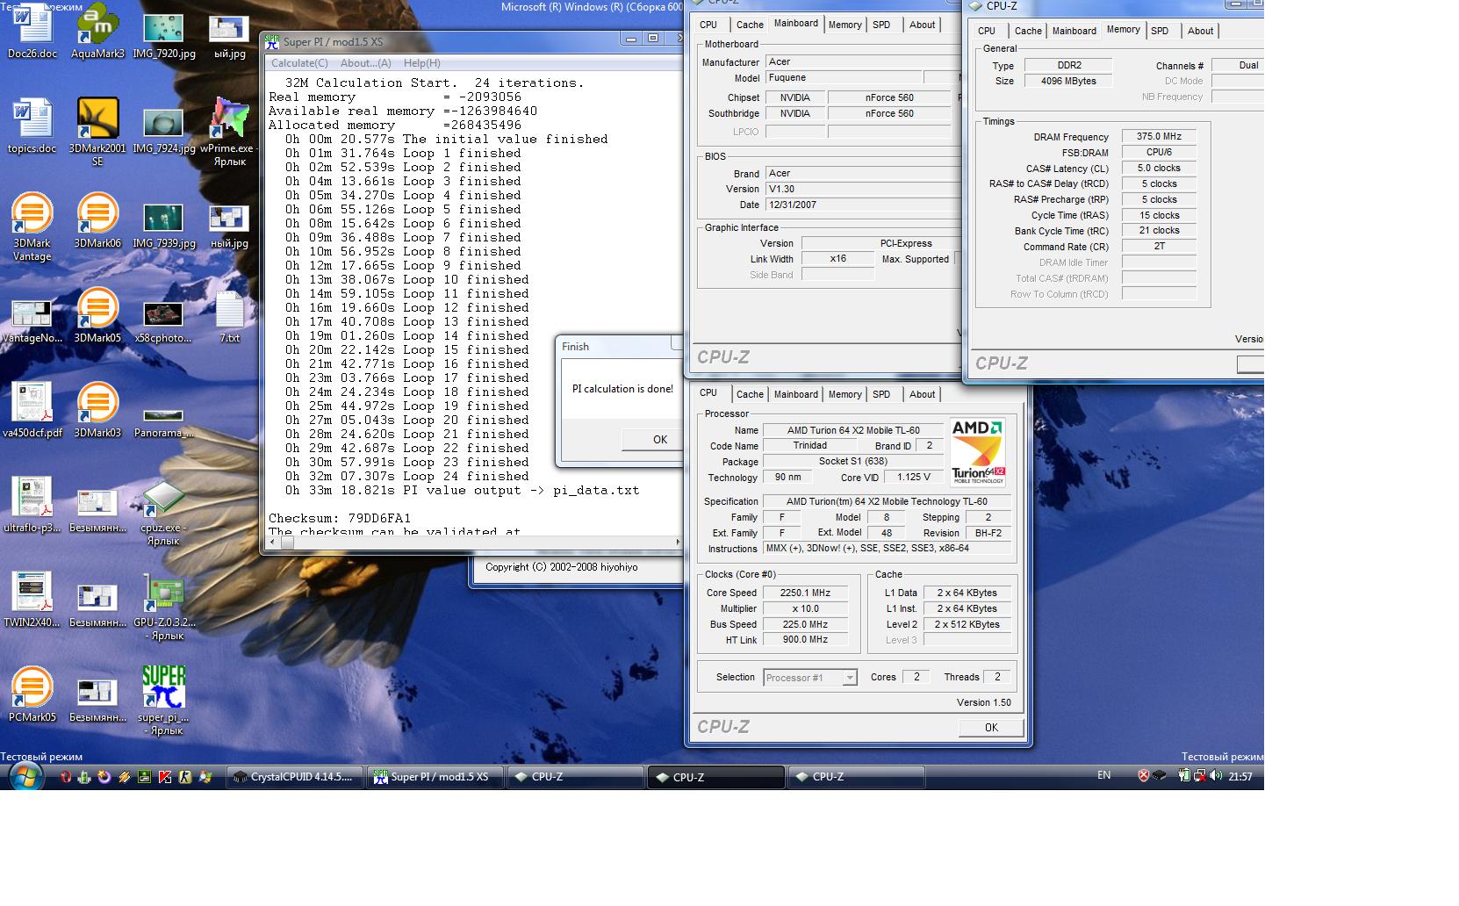Open the Doc26.doc desktop icon
Image resolution: width=1459 pixels, height=906 pixels.
click(32, 32)
